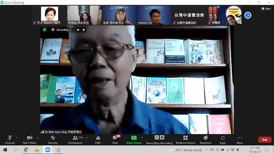The image size is (274, 154).
Task: Click the green Share Screen icon
Action: pyautogui.click(x=134, y=138)
